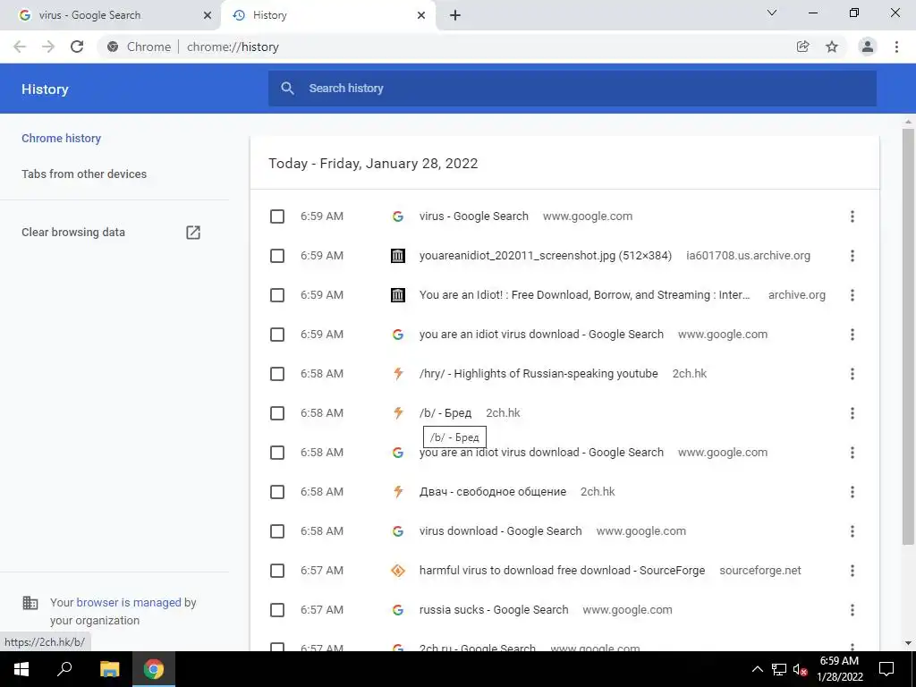Click 'Clear browsing data' option
Image resolution: width=916 pixels, height=687 pixels.
(73, 233)
